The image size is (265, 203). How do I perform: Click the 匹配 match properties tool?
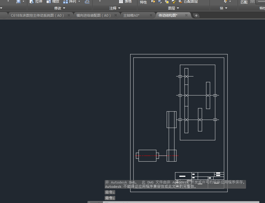tap(244, 2)
